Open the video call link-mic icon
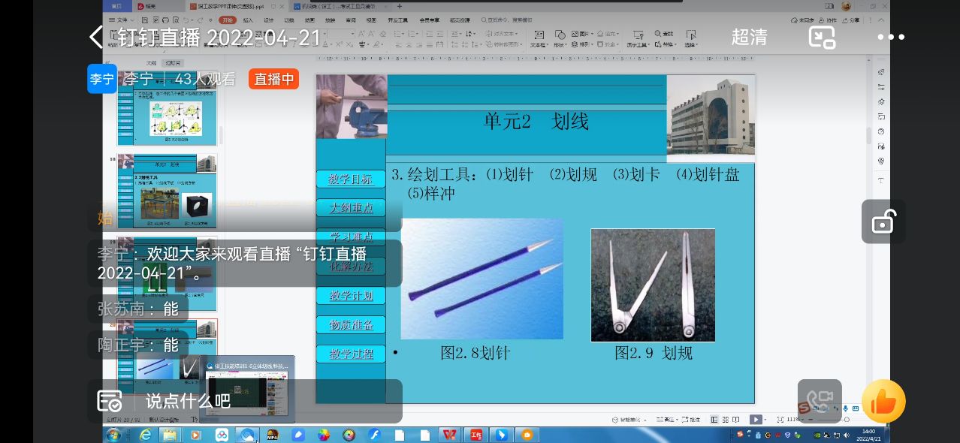Viewport: 960px width, 443px height. (x=820, y=402)
